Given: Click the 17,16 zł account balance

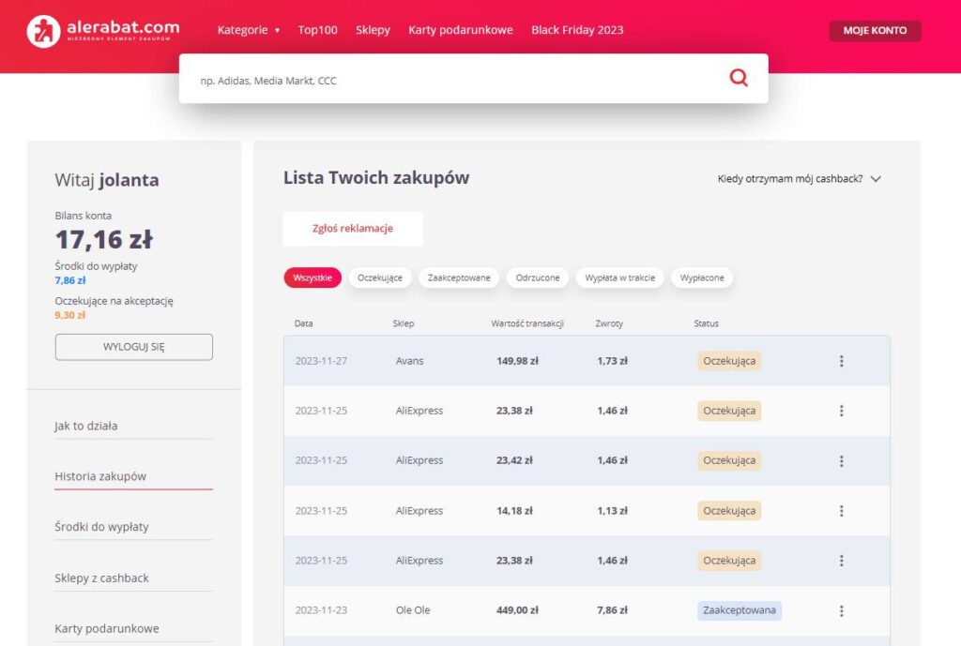Looking at the screenshot, I should pos(104,239).
